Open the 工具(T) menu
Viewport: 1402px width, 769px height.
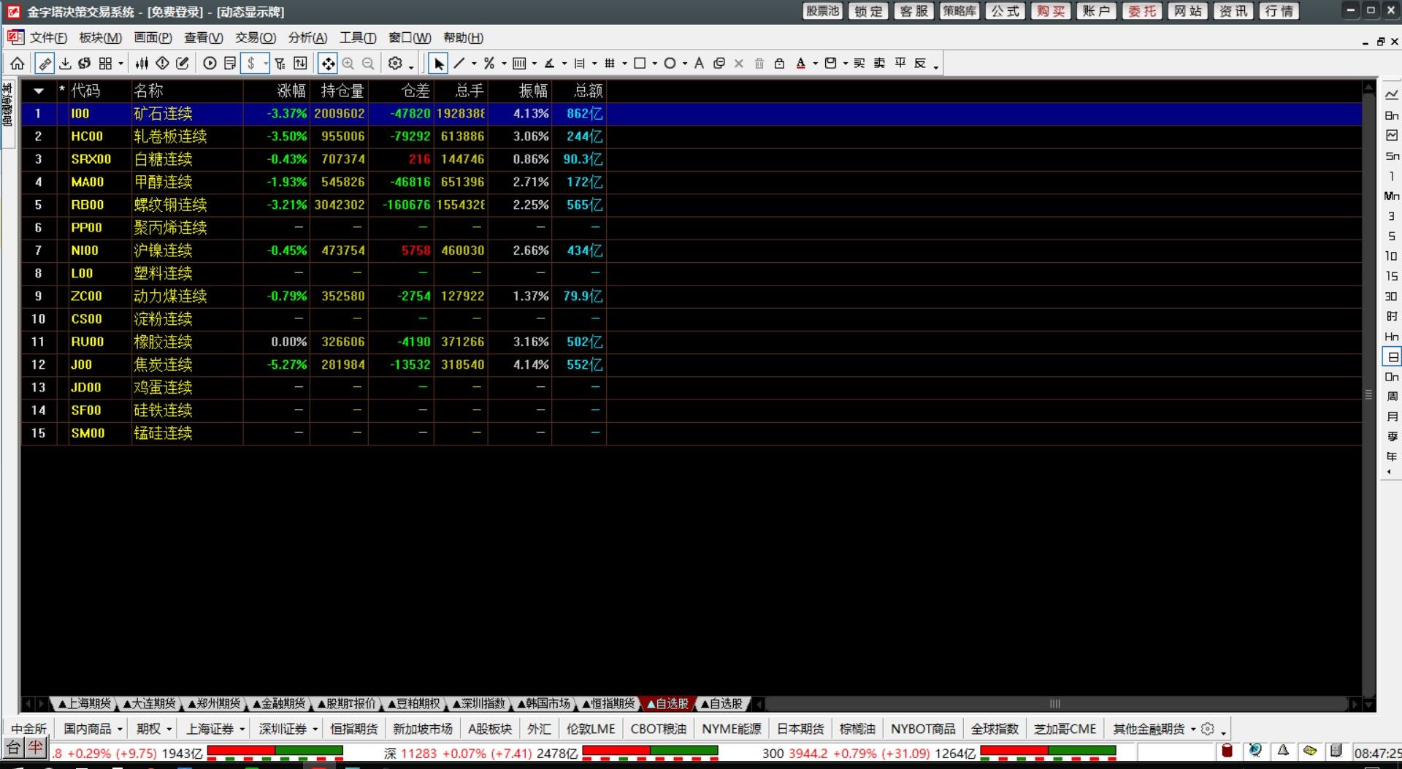(x=358, y=38)
